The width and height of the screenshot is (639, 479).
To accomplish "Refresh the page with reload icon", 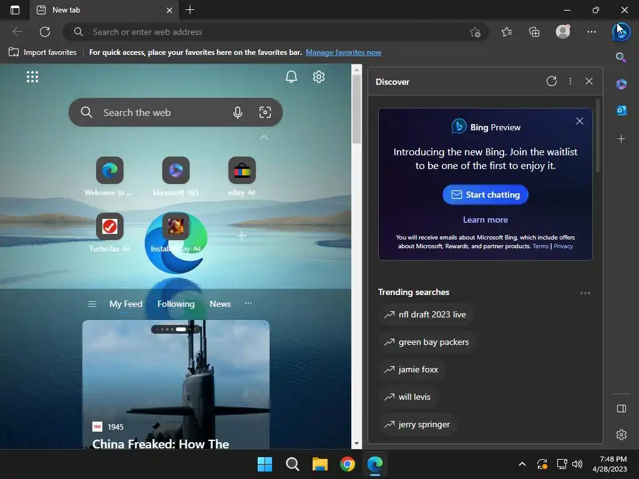I will point(45,32).
